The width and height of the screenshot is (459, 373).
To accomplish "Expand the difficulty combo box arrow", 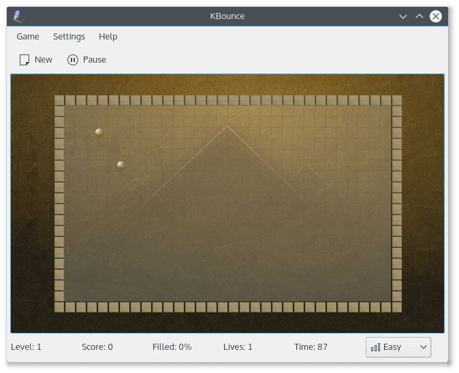I will [x=424, y=347].
